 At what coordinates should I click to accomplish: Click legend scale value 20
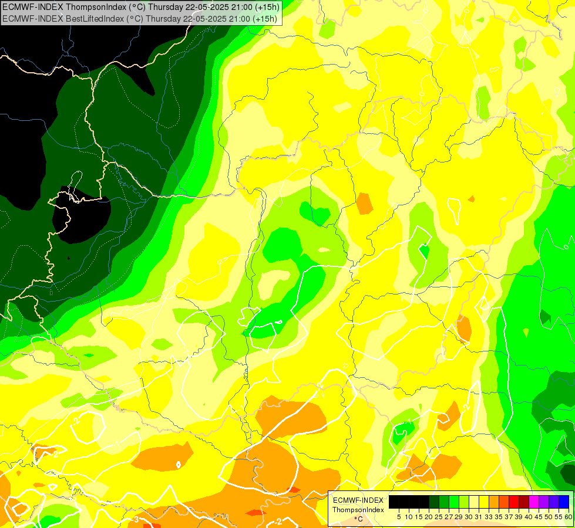tap(429, 517)
